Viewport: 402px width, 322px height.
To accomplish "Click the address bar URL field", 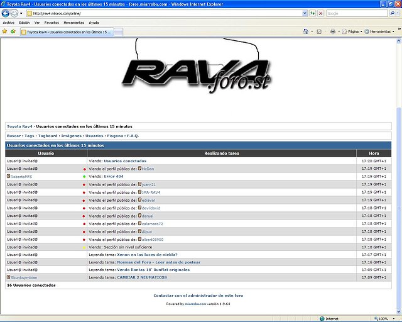I will 164,13.
